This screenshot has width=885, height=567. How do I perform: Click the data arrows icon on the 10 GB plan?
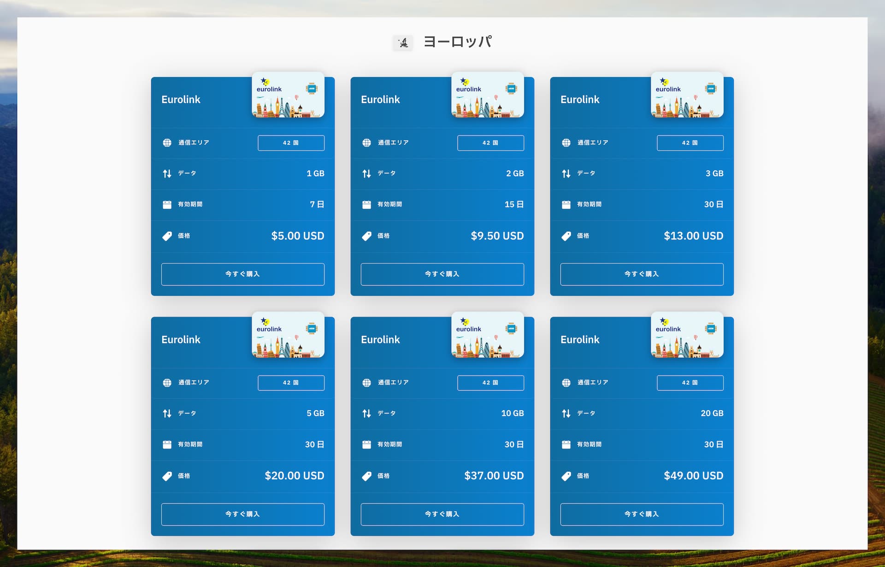tap(366, 413)
